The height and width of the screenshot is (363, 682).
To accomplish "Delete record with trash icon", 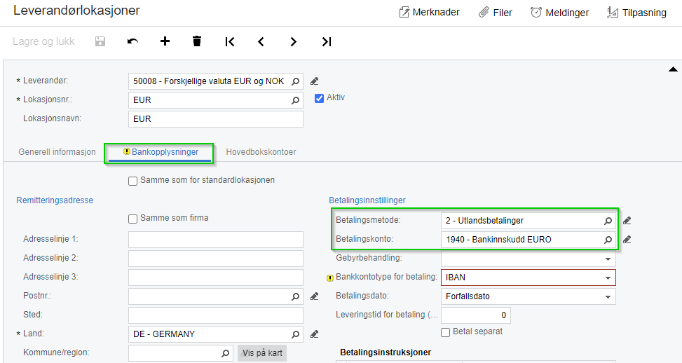I will [x=197, y=41].
